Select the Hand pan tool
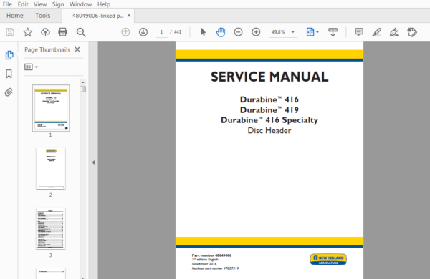Image resolution: width=430 pixels, height=279 pixels. [221, 32]
